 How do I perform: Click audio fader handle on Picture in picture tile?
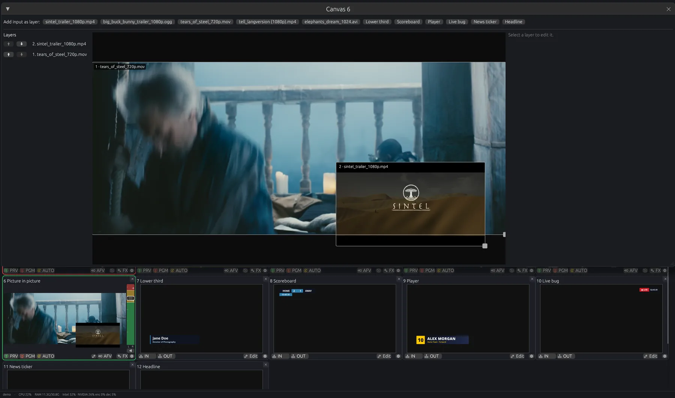coord(130,298)
